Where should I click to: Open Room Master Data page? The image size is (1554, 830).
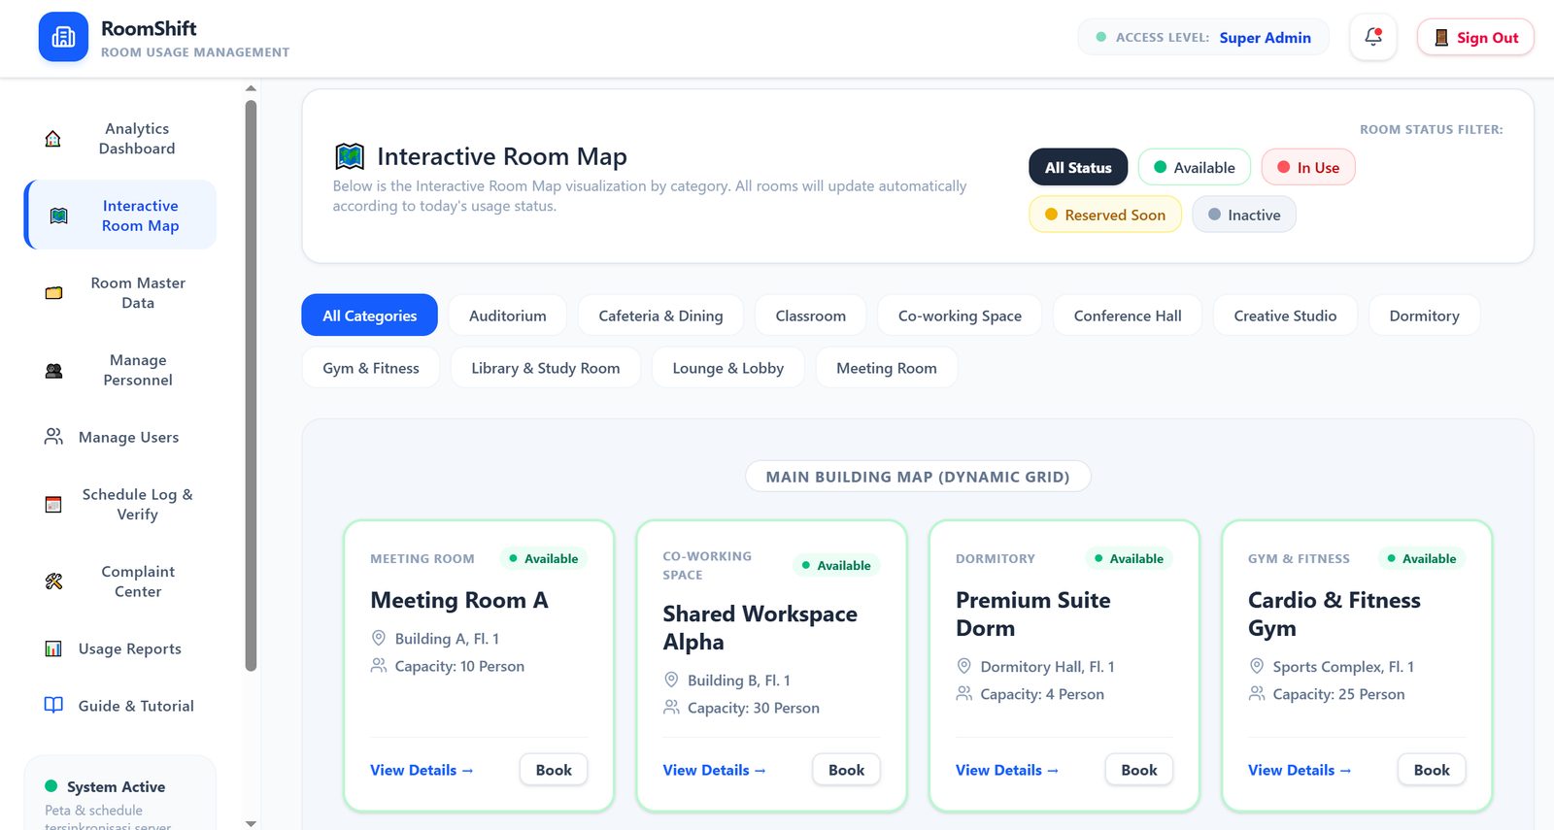pyautogui.click(x=120, y=293)
